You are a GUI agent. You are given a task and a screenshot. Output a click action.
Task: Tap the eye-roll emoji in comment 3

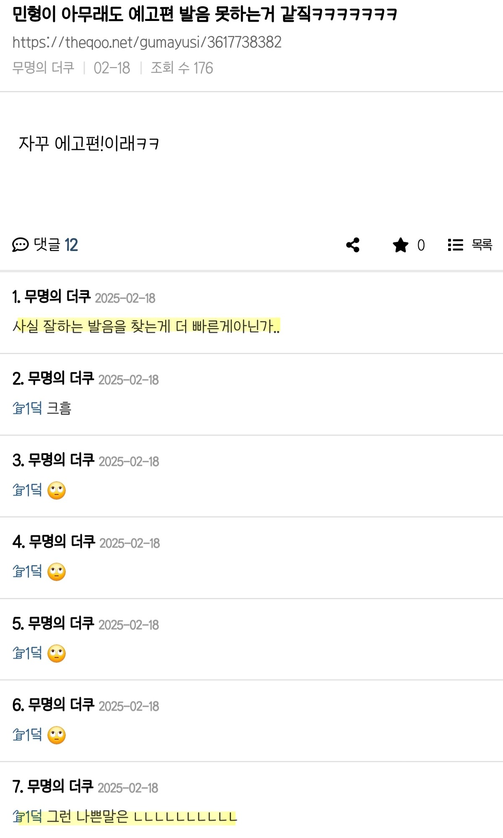(57, 491)
